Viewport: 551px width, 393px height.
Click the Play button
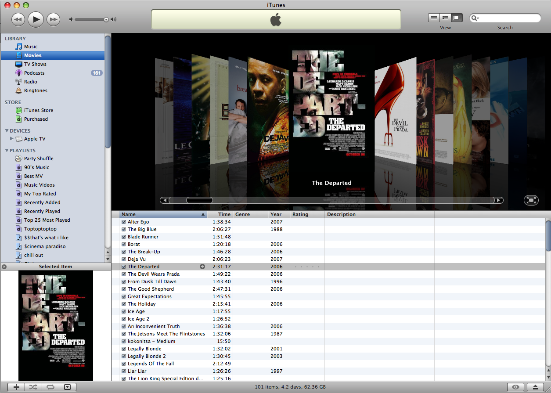(36, 19)
